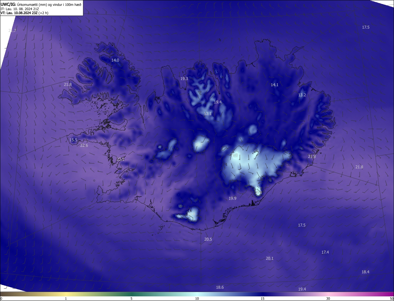This screenshot has height=301, width=394.
Task: Click the 19.3 value label on the map
Action: [x=184, y=78]
